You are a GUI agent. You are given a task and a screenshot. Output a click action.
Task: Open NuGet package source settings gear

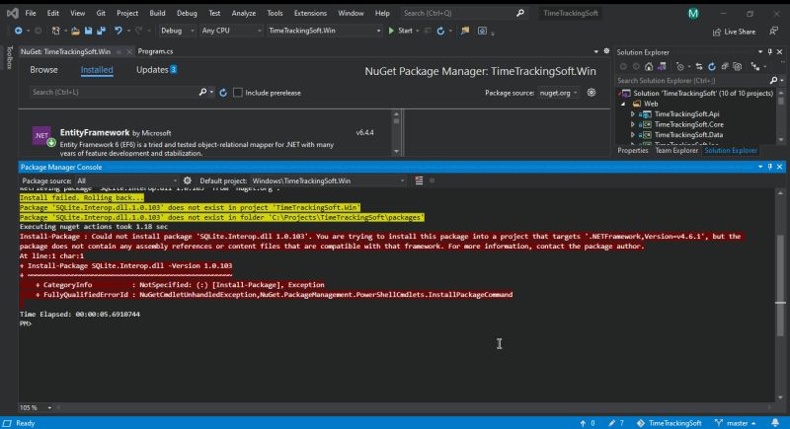(591, 93)
